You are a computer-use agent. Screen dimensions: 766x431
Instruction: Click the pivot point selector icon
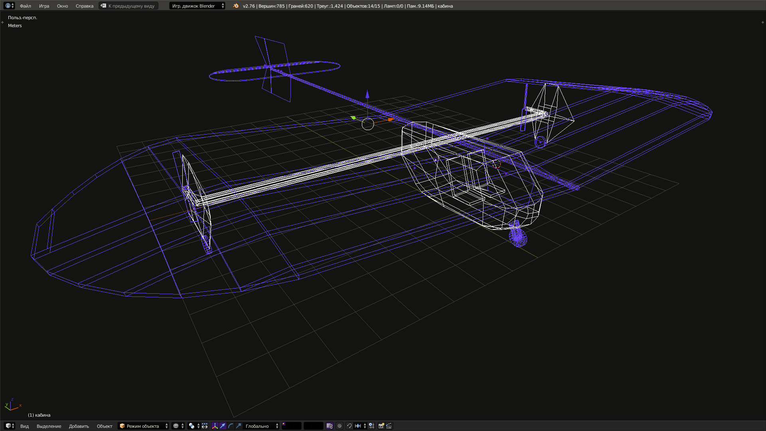[x=191, y=426]
